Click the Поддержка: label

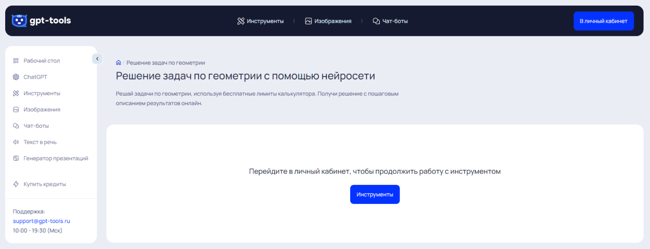pos(29,211)
